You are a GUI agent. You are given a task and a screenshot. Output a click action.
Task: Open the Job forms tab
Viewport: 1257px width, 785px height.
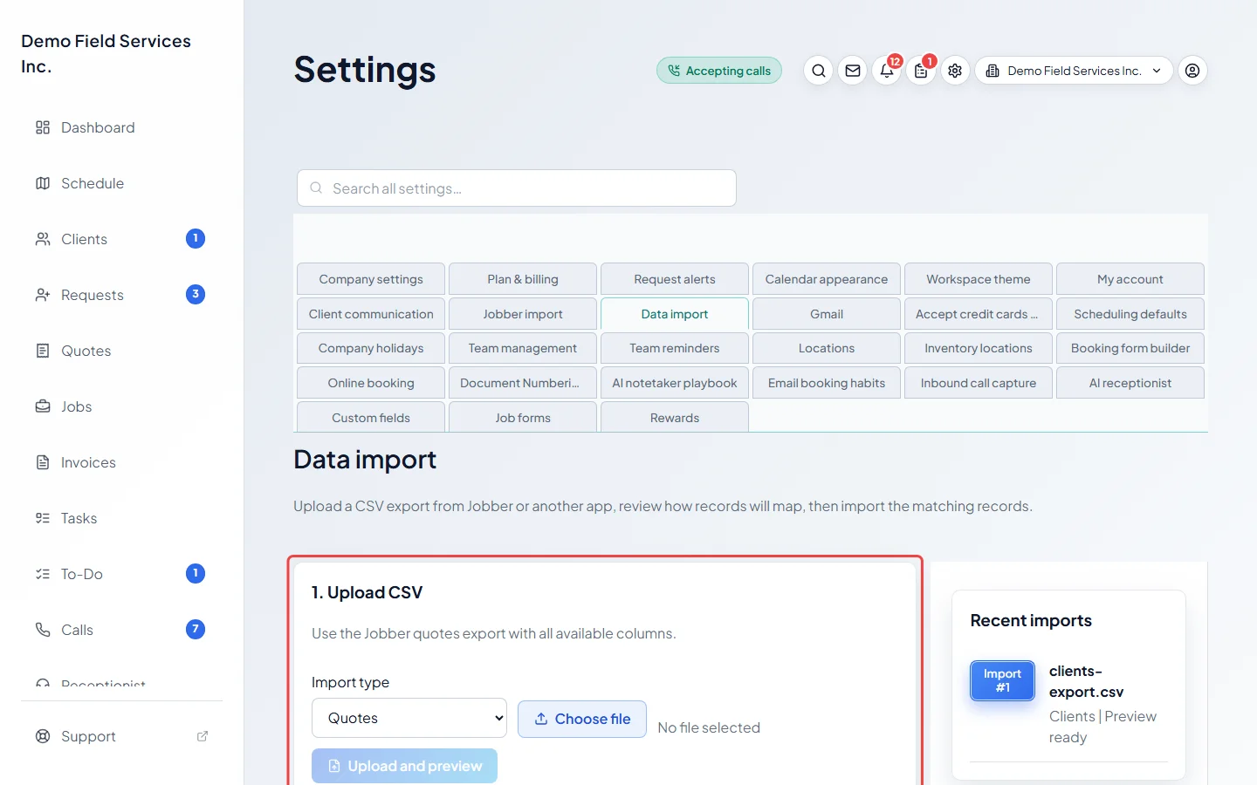click(523, 417)
